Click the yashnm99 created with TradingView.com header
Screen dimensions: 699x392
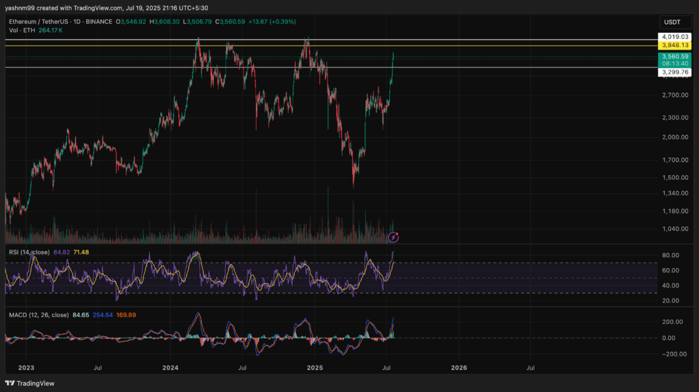point(106,8)
